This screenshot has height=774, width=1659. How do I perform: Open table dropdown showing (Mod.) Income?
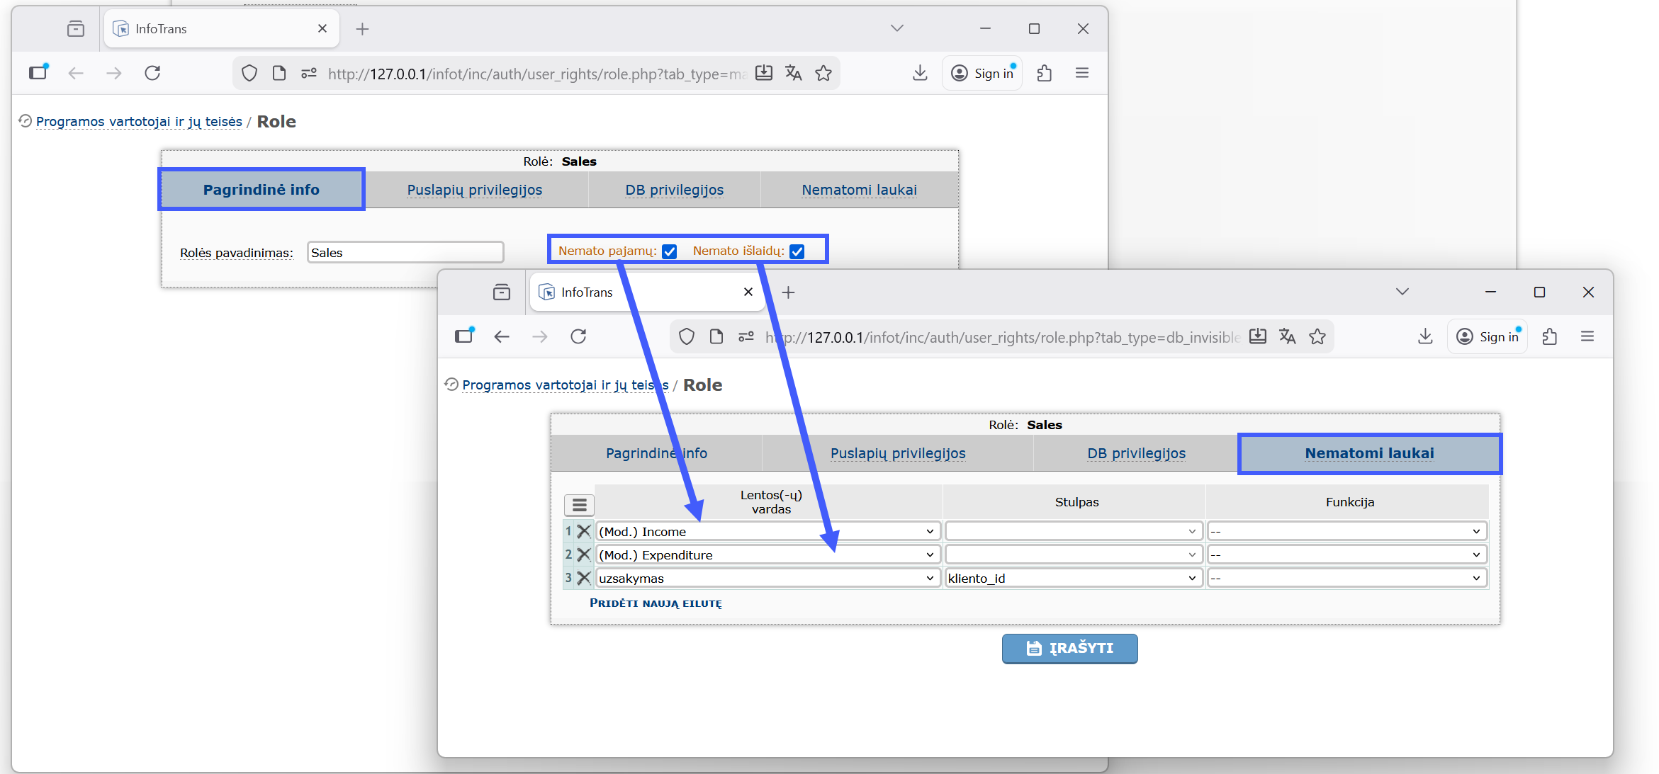[767, 531]
